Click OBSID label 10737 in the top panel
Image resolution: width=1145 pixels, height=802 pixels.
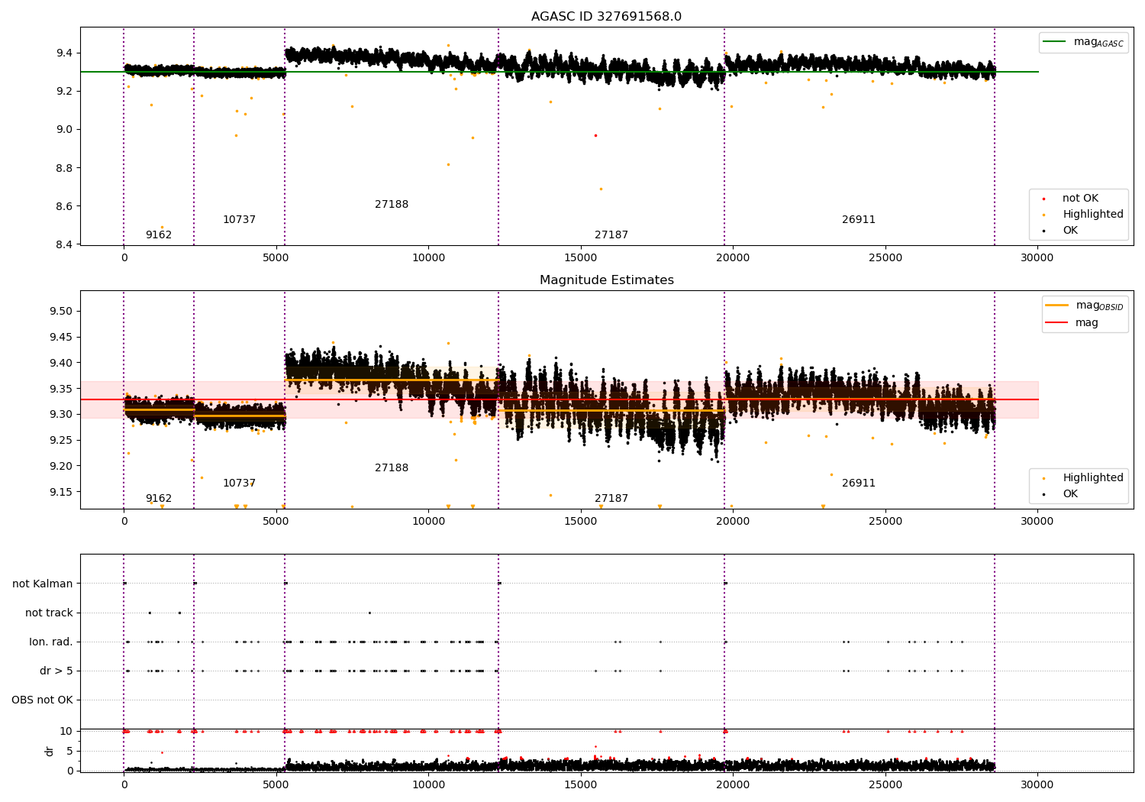(x=239, y=220)
